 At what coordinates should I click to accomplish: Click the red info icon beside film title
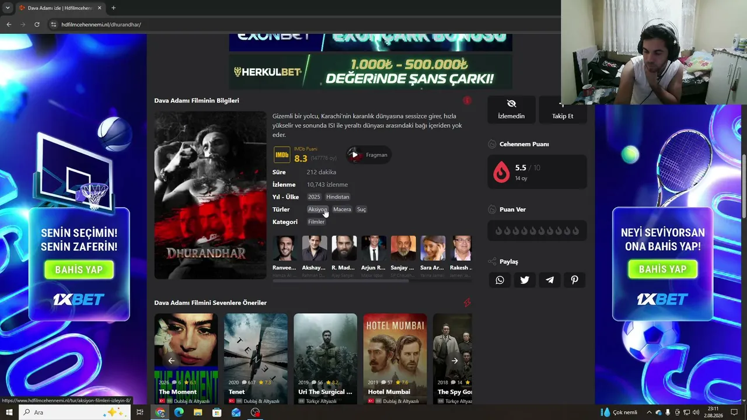(x=467, y=100)
